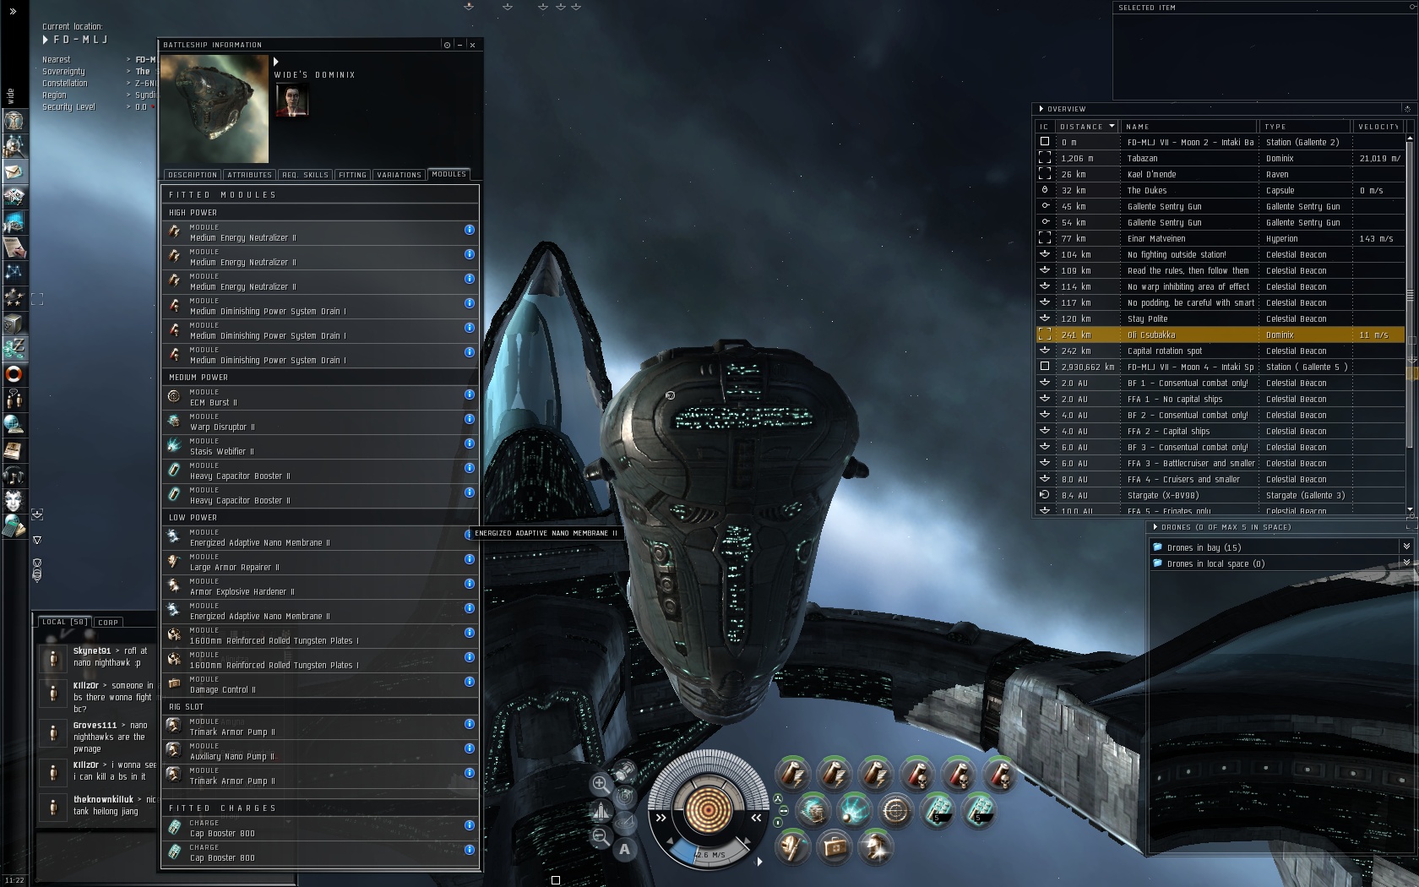Click the speed bar showing 42.6 M/S
1419x887 pixels.
tap(709, 853)
